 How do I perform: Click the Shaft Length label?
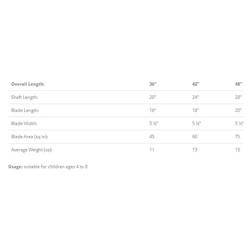pos(24,97)
